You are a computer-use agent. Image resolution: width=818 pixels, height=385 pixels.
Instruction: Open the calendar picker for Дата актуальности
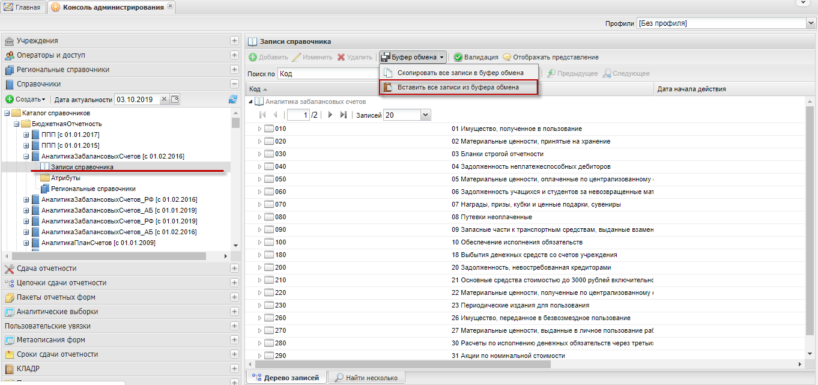tap(175, 99)
